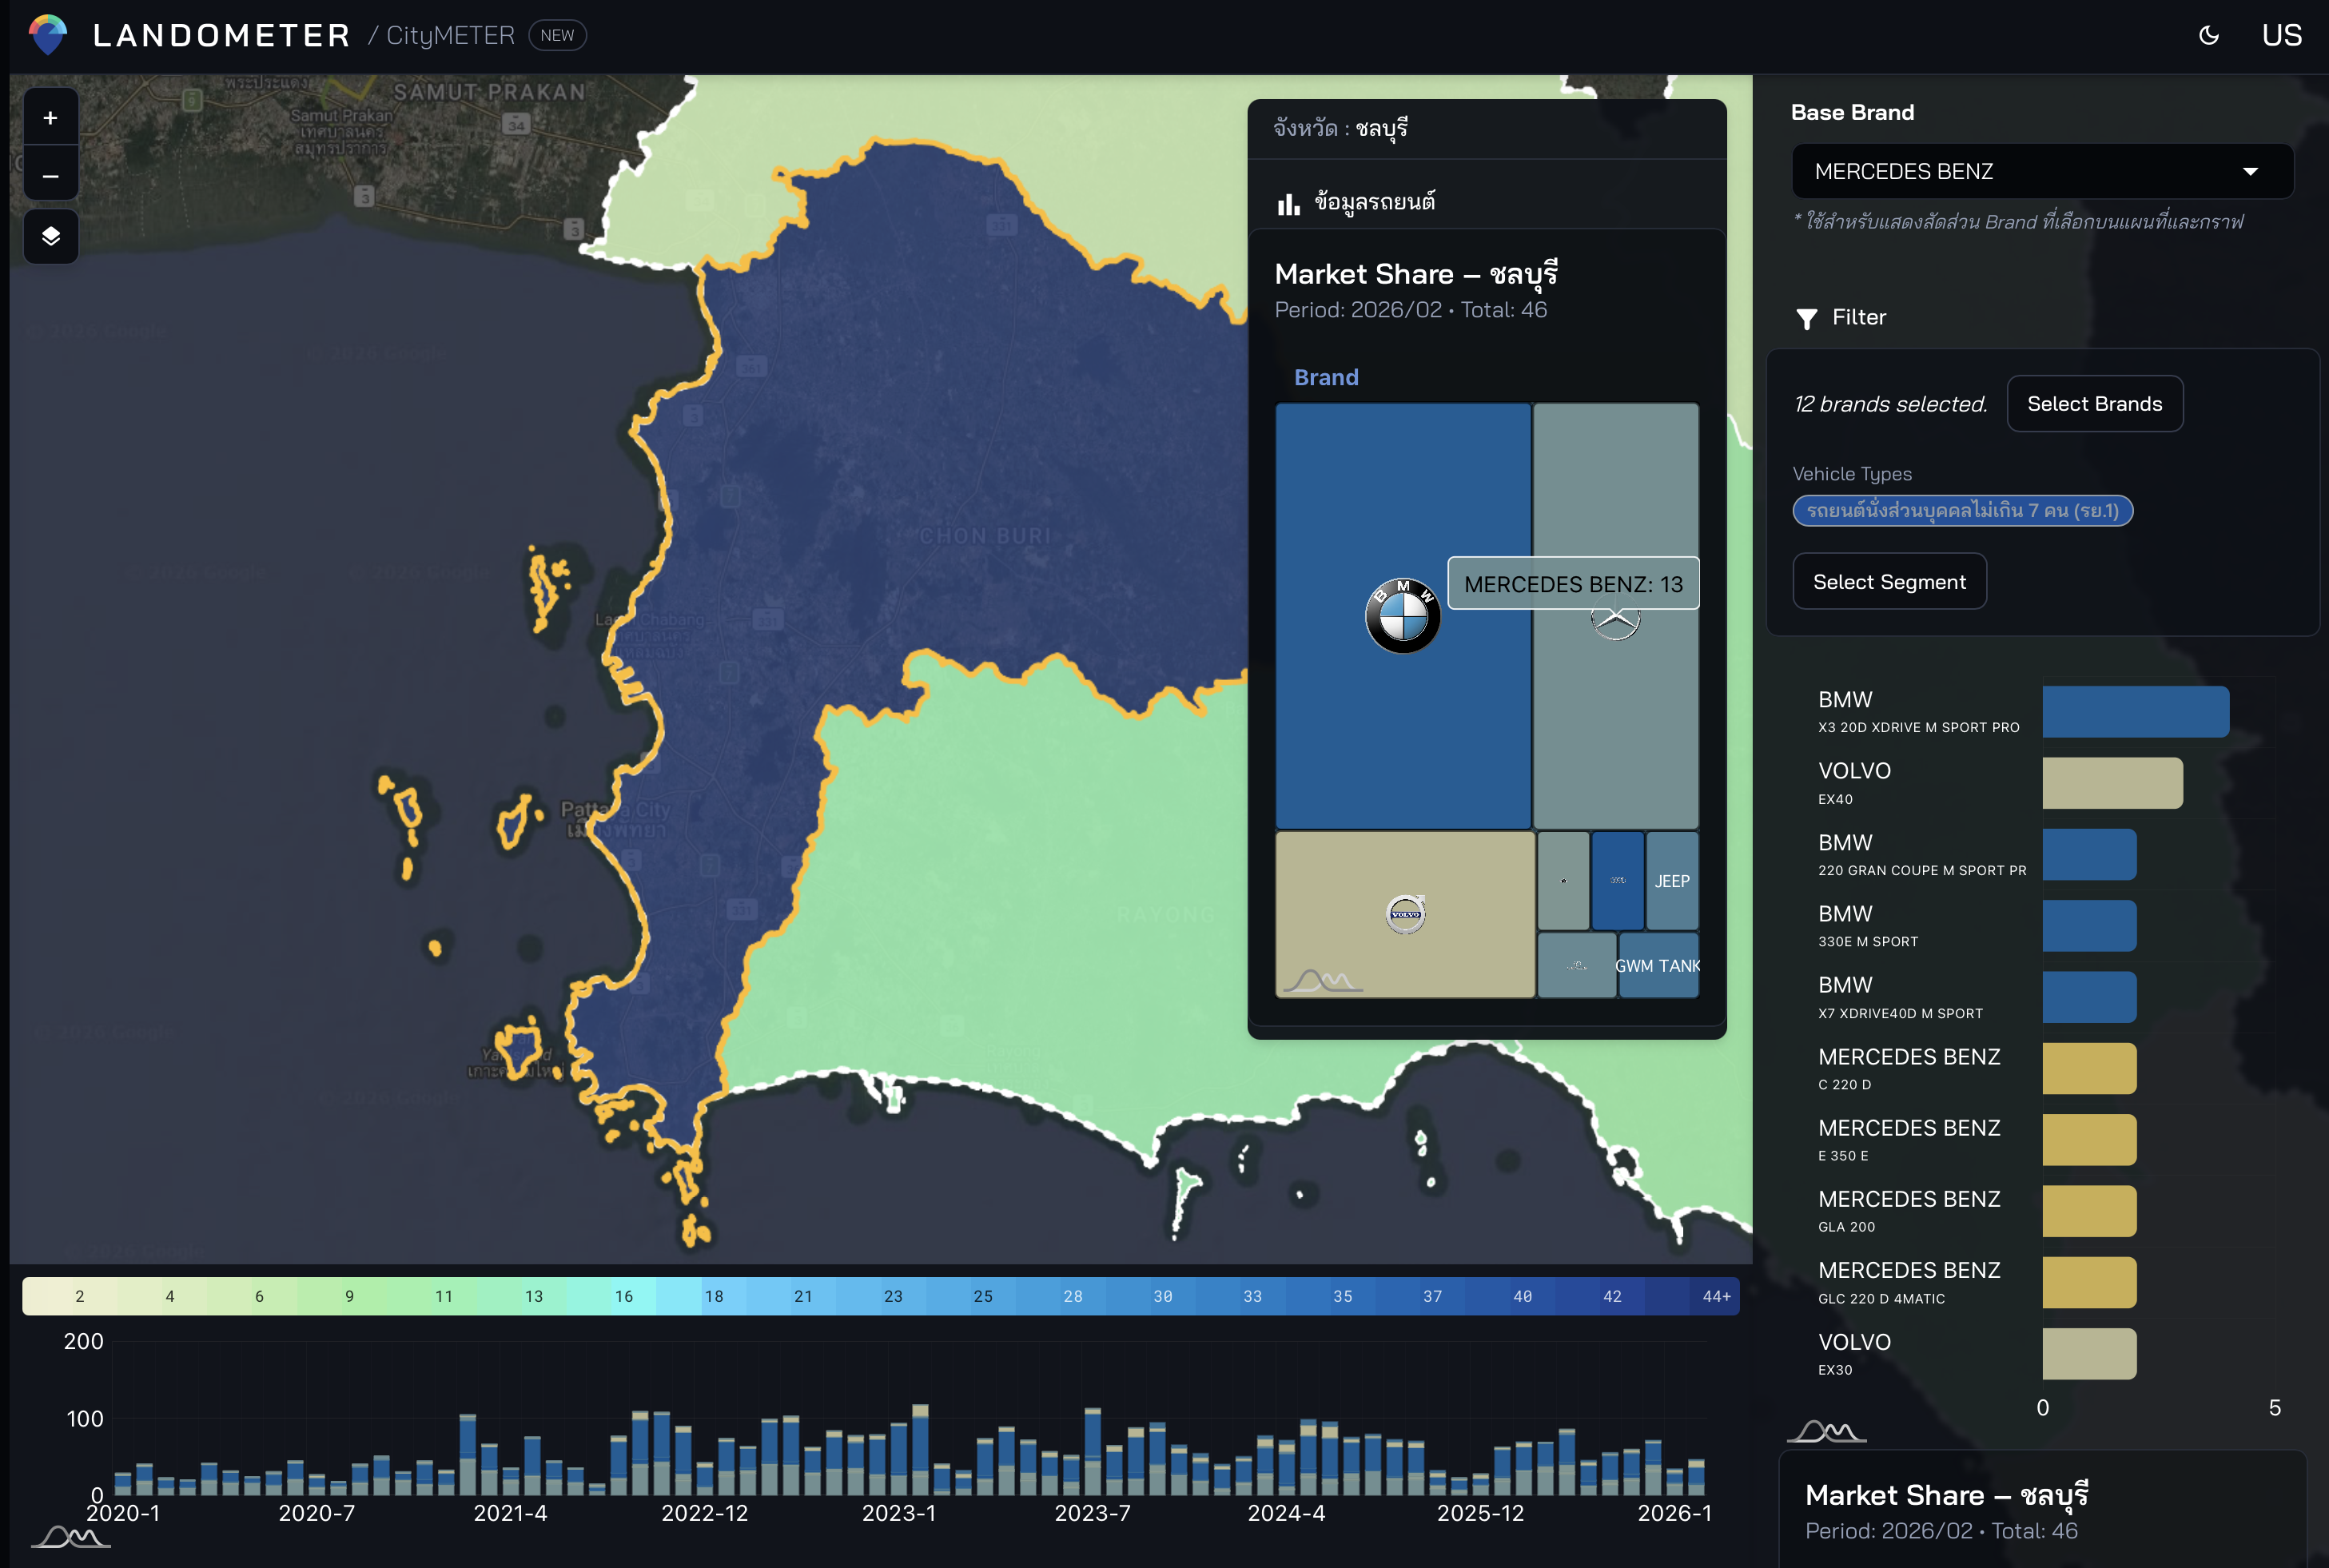Click the "Period: 2026/02 · Total: 46" popup text

[x=1410, y=310]
